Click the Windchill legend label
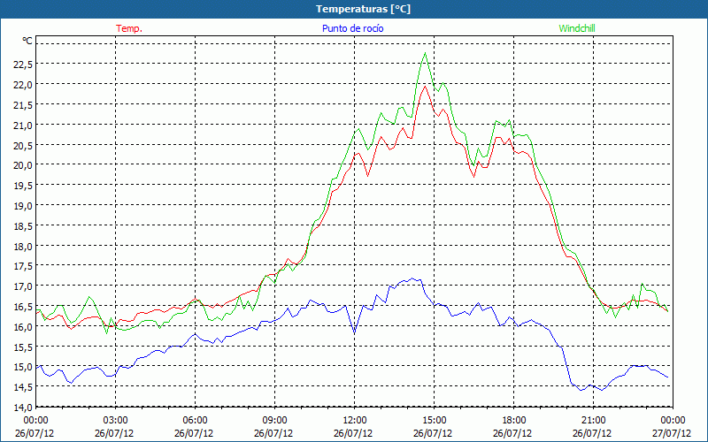This screenshot has height=442, width=708. tap(577, 28)
